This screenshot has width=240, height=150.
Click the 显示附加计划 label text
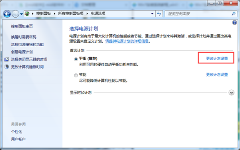point(81,93)
